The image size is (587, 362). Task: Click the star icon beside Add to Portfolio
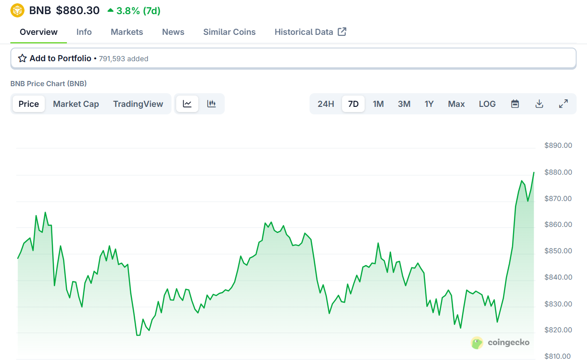22,58
